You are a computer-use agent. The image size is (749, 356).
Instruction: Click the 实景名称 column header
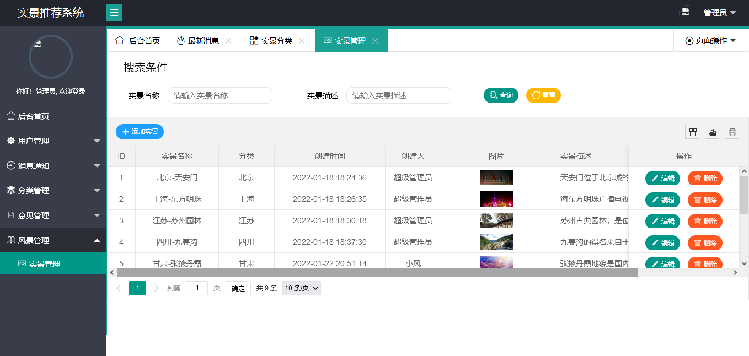pyautogui.click(x=177, y=156)
